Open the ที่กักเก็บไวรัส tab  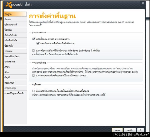(15, 35)
